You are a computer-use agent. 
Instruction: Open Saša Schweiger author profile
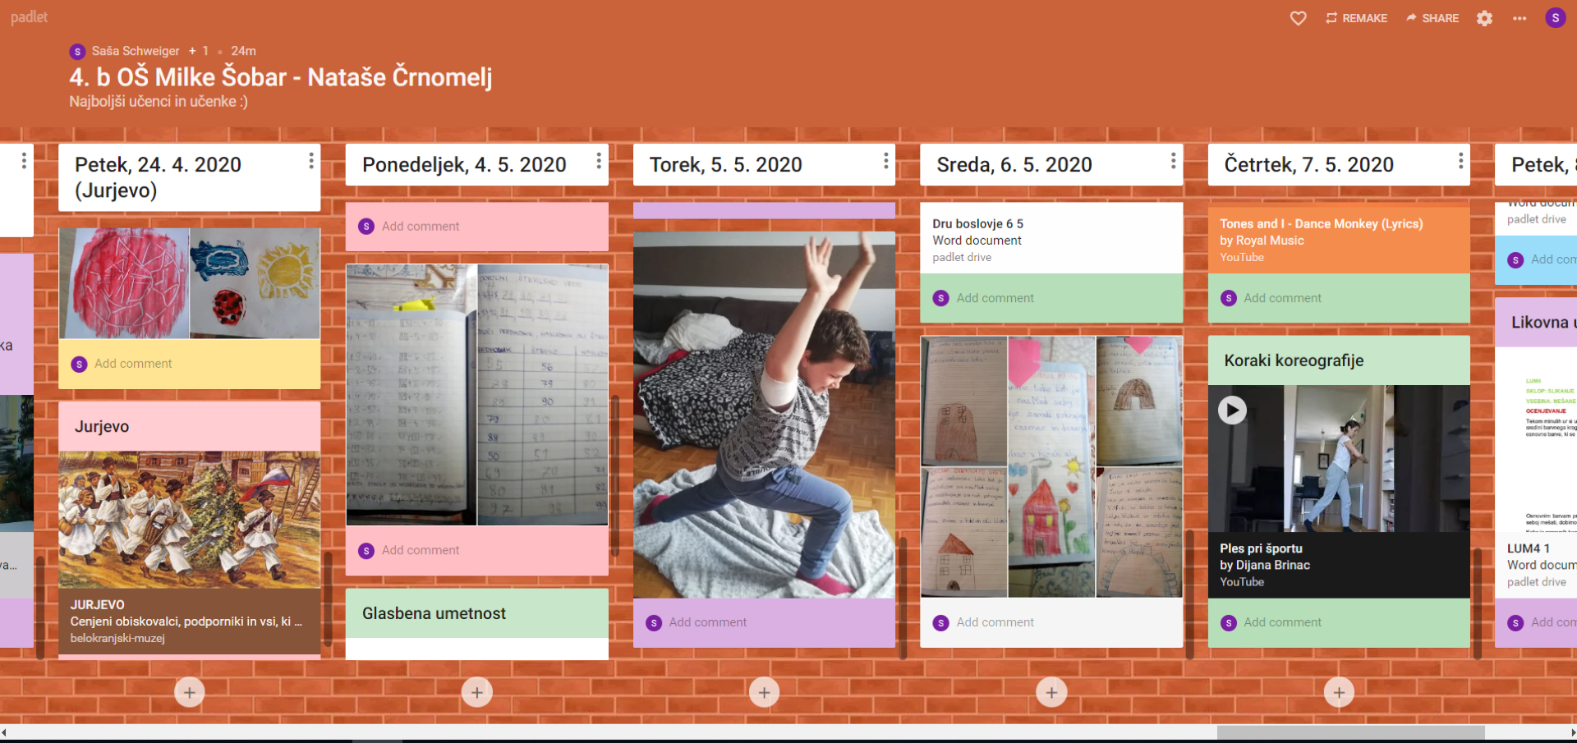click(x=135, y=51)
